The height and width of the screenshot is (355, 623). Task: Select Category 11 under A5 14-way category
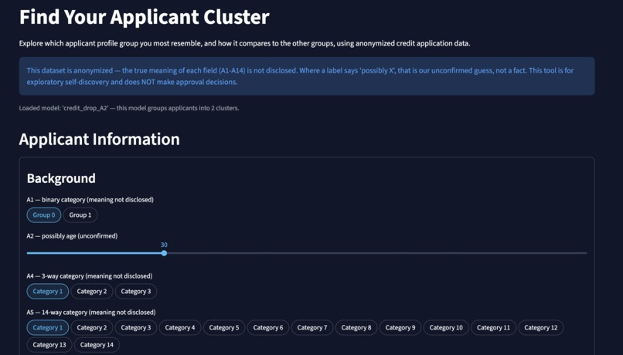[493, 328]
